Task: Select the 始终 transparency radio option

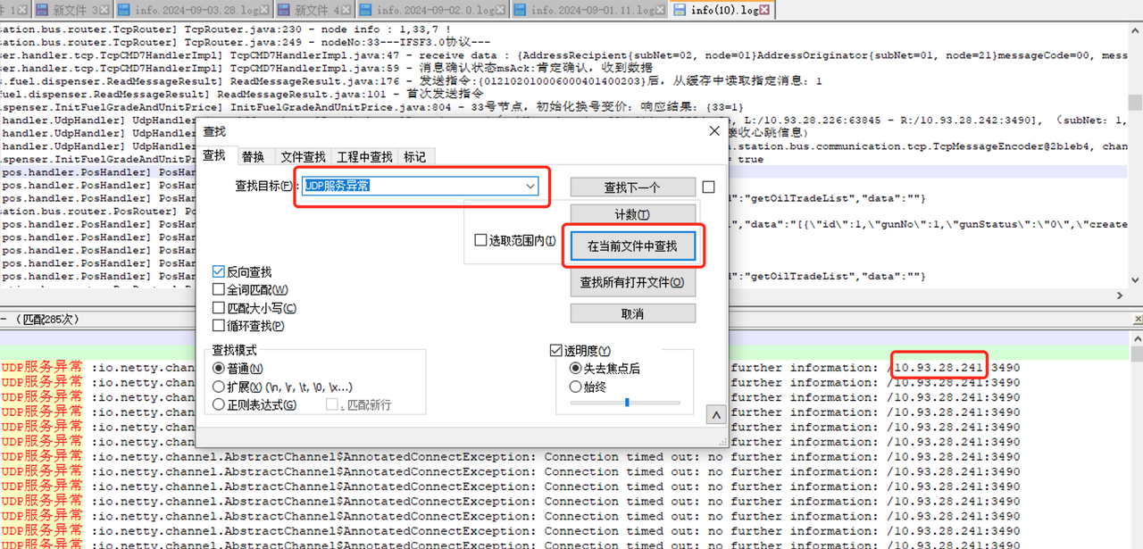Action: coord(575,387)
